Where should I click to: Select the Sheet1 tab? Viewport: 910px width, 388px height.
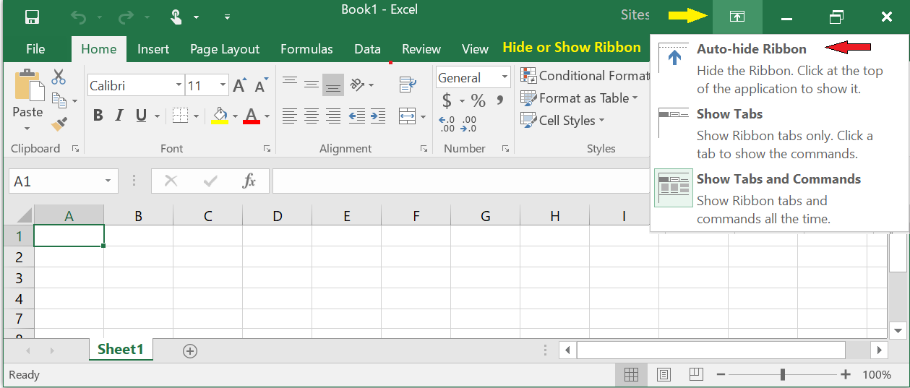120,350
